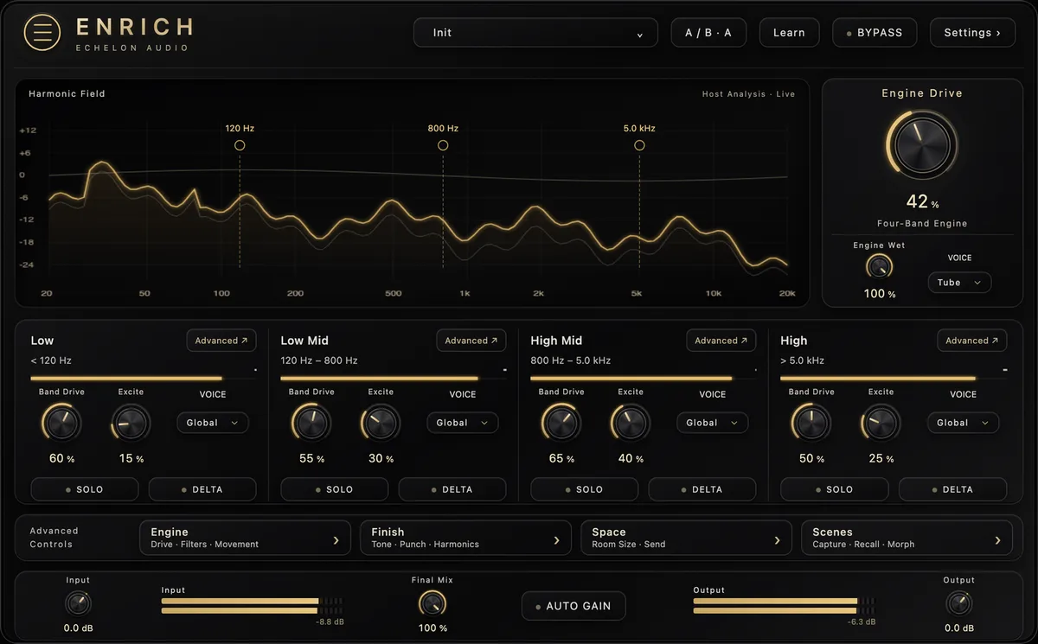Viewport: 1038px width, 644px height.
Task: Click the Final Mix 100 % value
Action: [x=432, y=628]
